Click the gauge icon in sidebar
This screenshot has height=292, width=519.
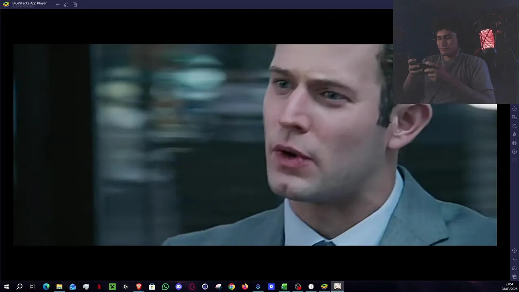(x=514, y=151)
